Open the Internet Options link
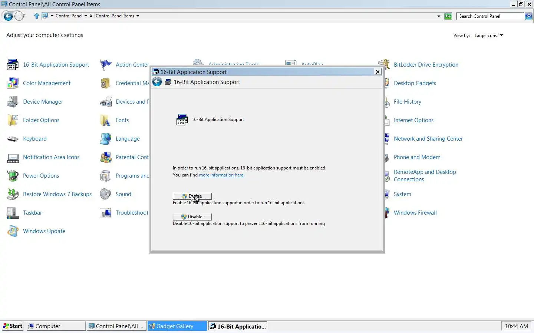Screen dimensions: 534x333 click(x=413, y=120)
